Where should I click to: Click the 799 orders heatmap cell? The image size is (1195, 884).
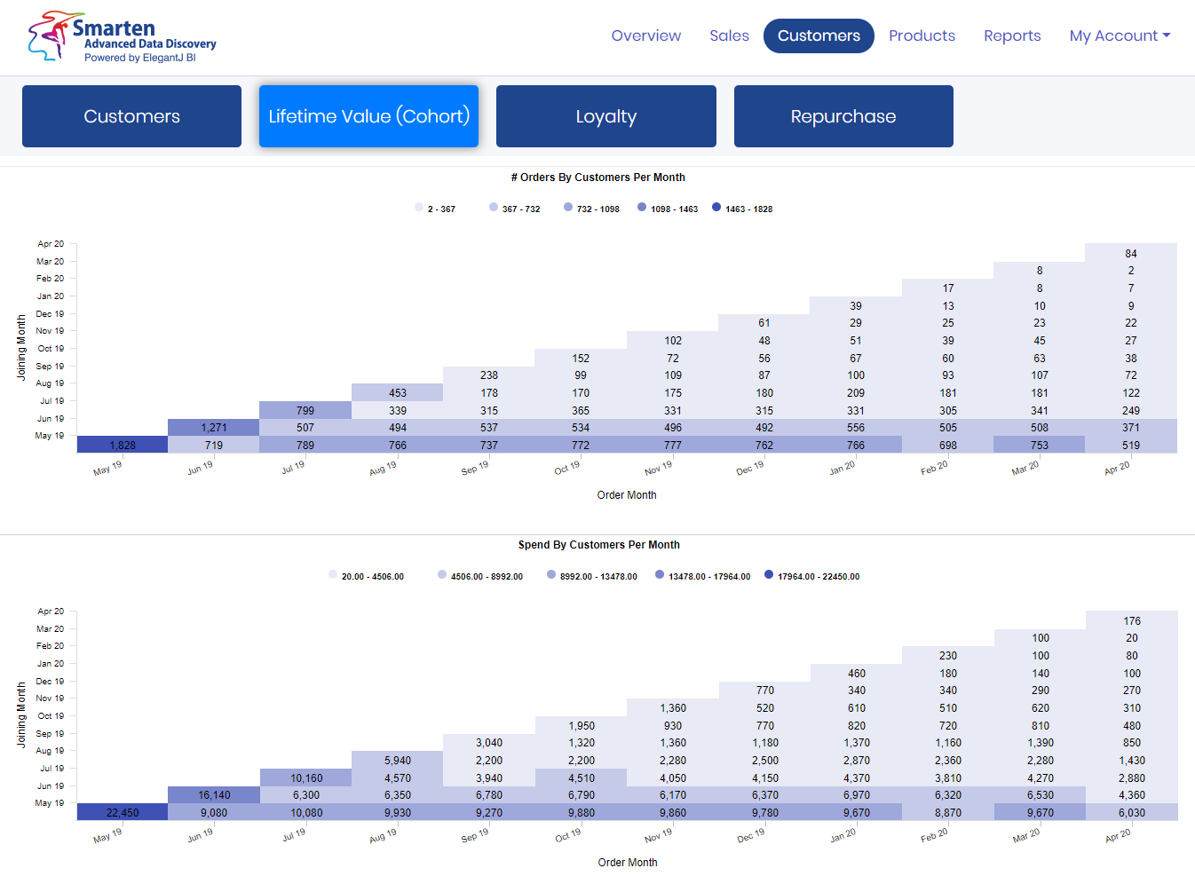click(305, 410)
